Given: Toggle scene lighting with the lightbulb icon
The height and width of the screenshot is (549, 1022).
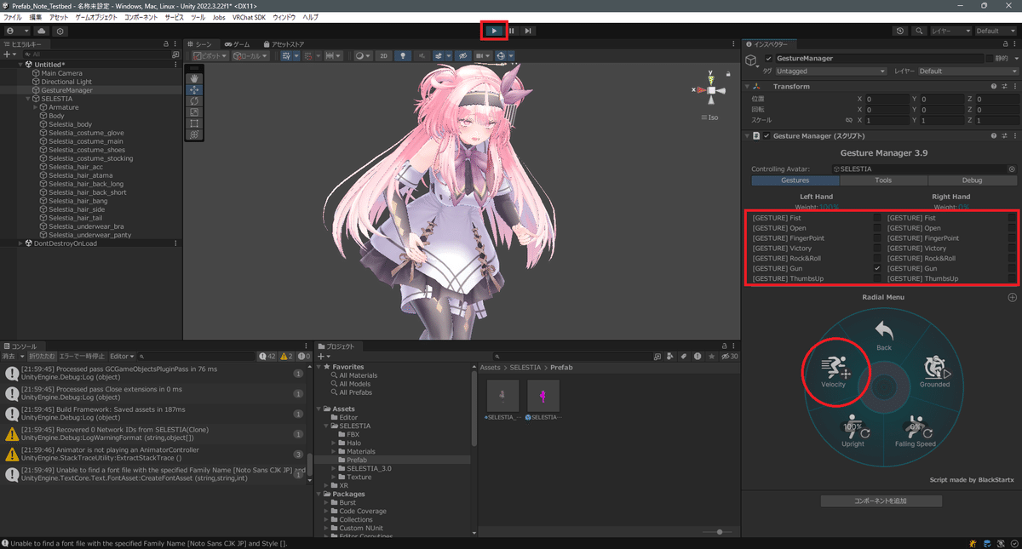Looking at the screenshot, I should [403, 56].
